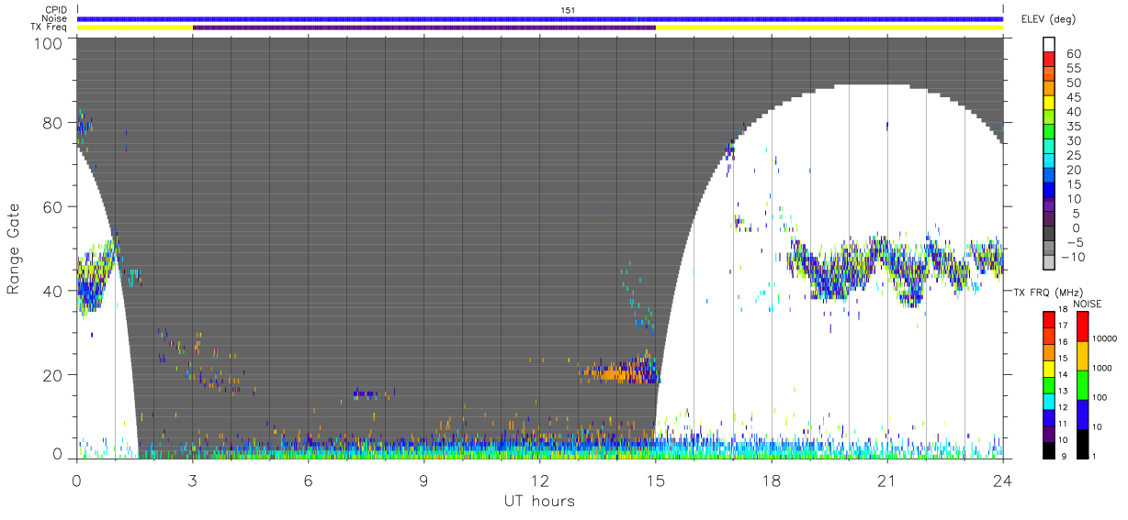Click x-axis tick label 24
Image resolution: width=1128 pixels, height=520 pixels.
pos(1003,480)
